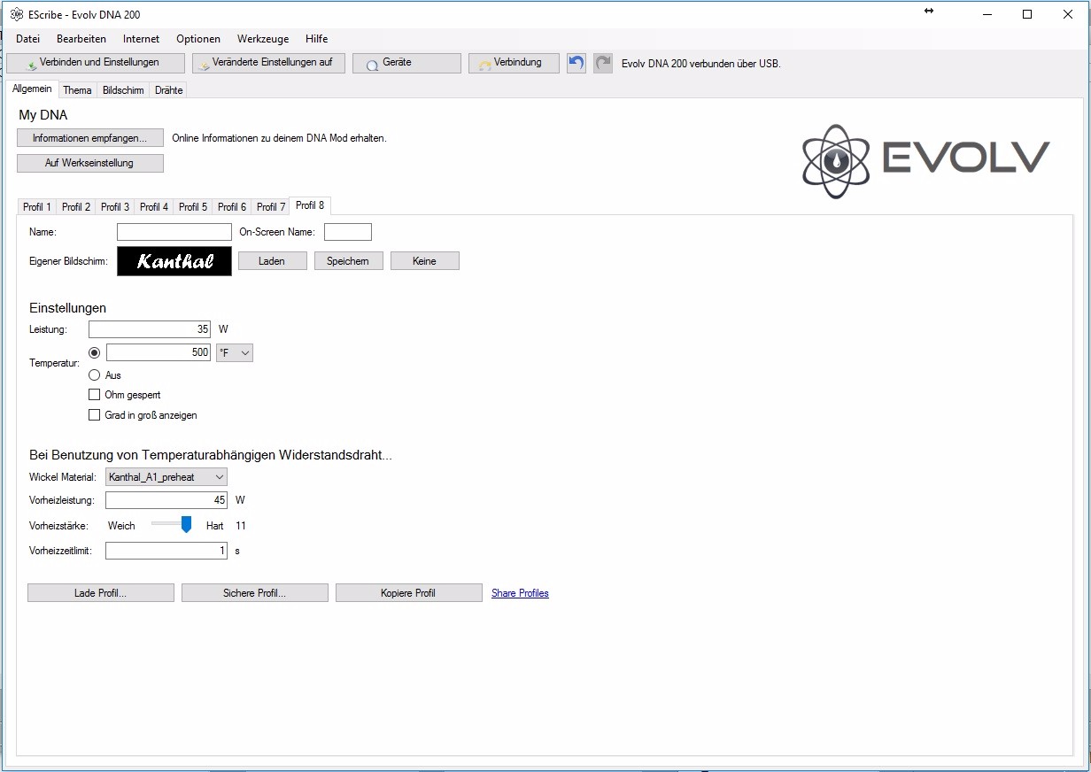Toggle Grad in groß anzeigen checkbox
Viewport: 1091px width, 772px height.
click(x=95, y=415)
